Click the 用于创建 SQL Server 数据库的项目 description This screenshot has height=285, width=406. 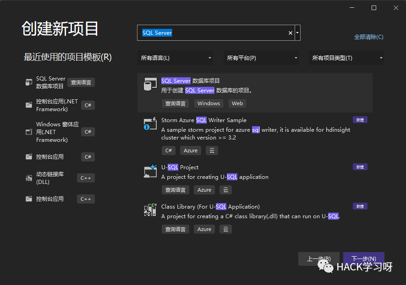207,91
